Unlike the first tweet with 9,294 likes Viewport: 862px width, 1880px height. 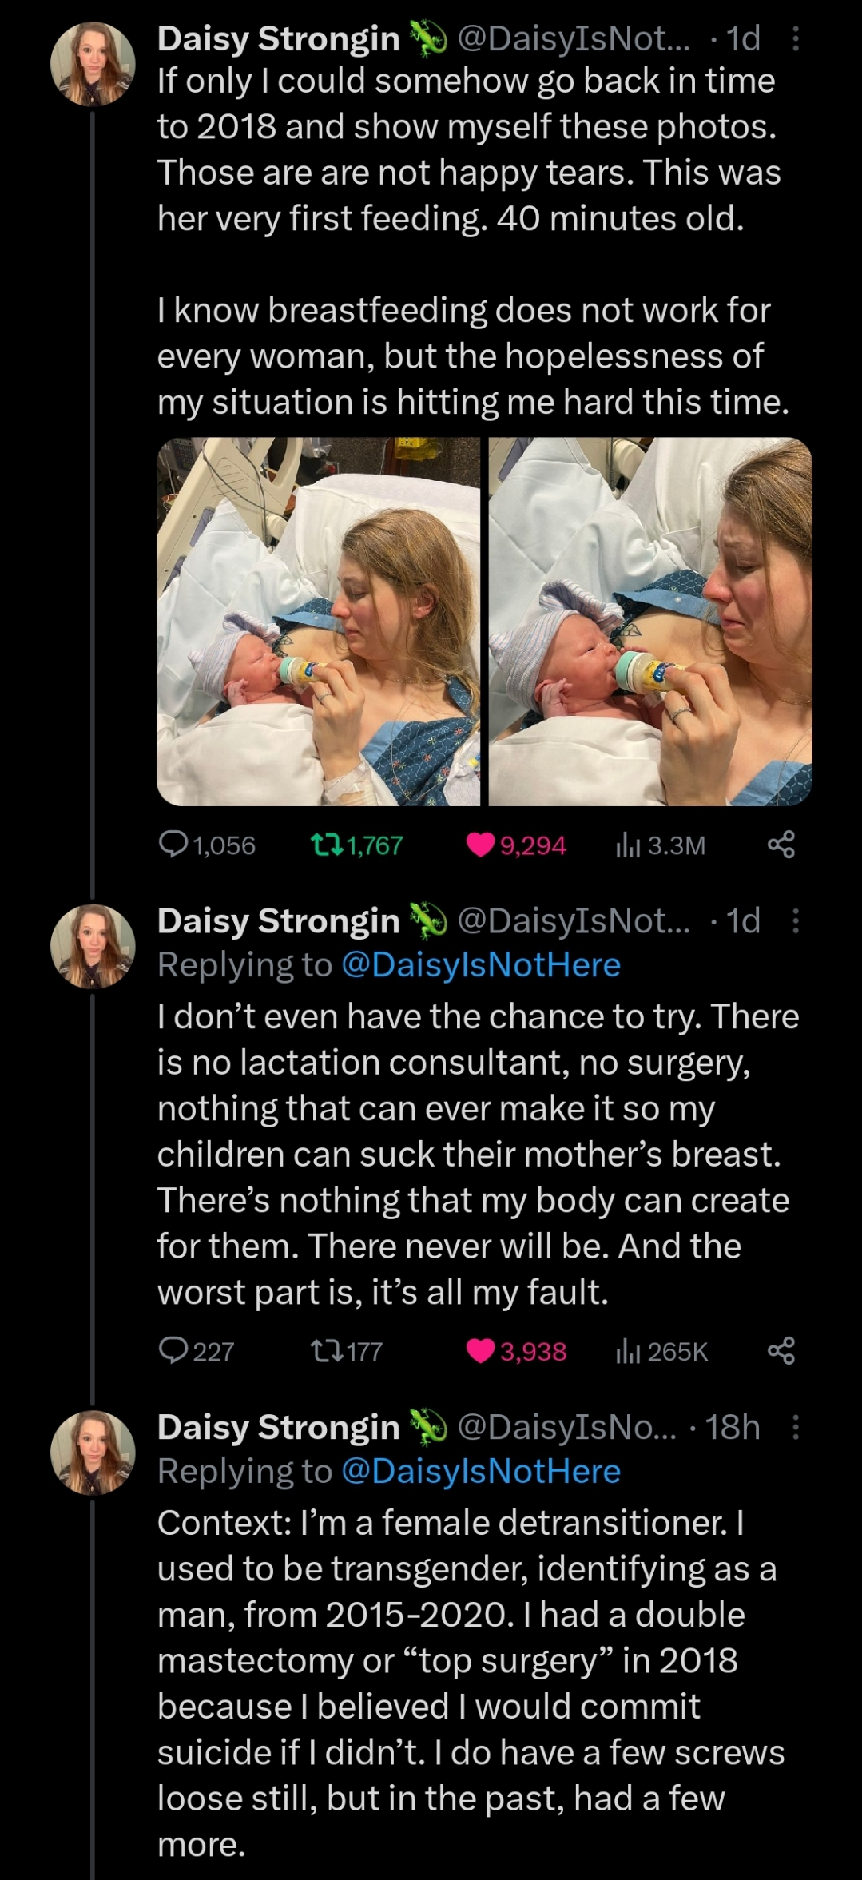480,845
